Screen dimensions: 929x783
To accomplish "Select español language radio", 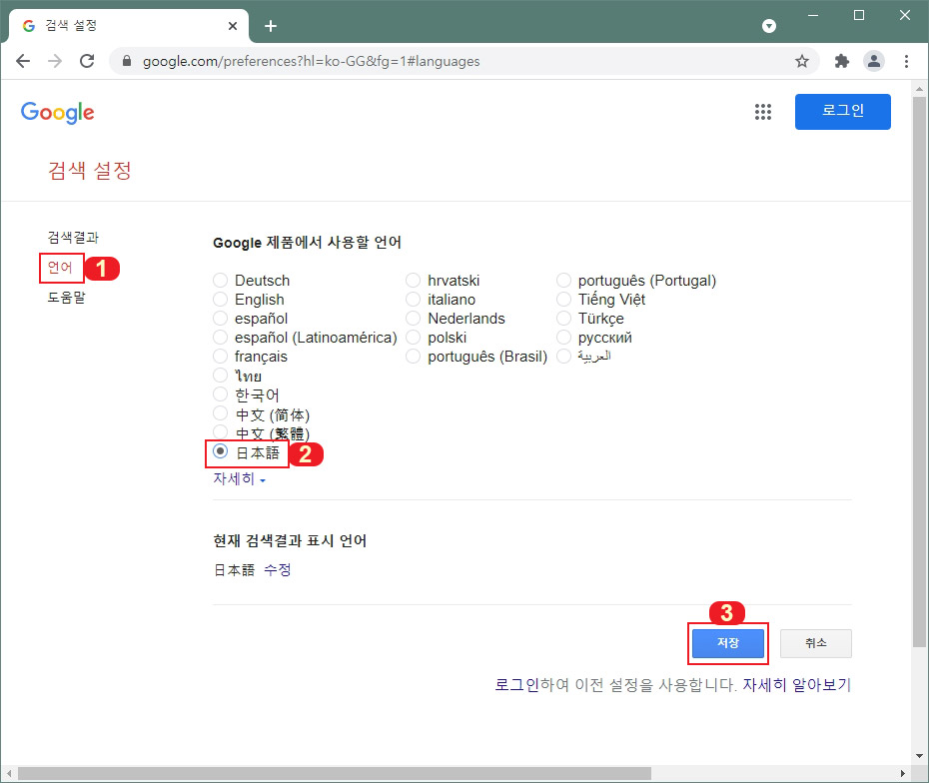I will tap(221, 318).
